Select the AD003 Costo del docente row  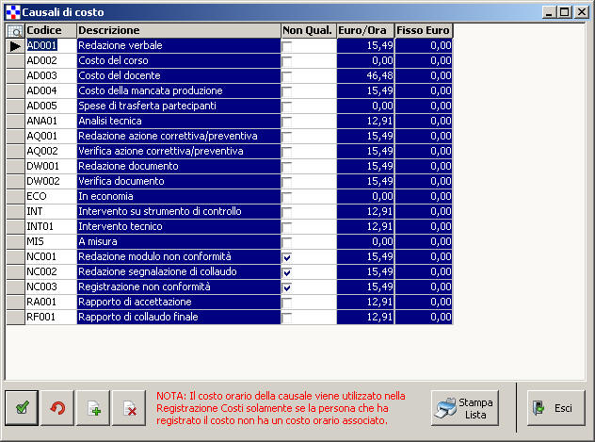[x=177, y=75]
